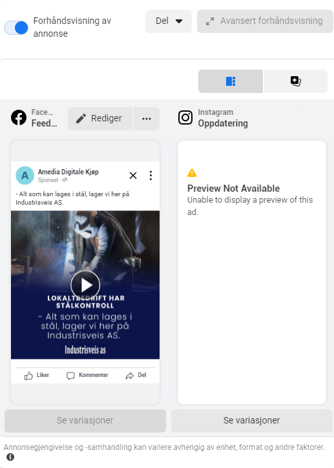Viewport: 334px width, 468px height.
Task: Toggle the Forhåndsvisning av annonse switch
Action: (x=16, y=28)
